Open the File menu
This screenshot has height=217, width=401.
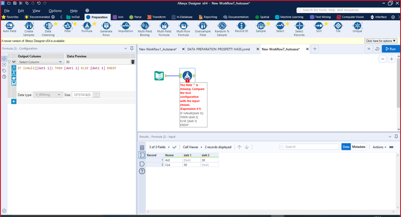point(7,11)
